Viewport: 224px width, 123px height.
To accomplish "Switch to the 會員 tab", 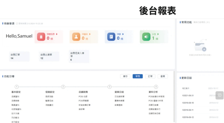I will click(163, 76).
